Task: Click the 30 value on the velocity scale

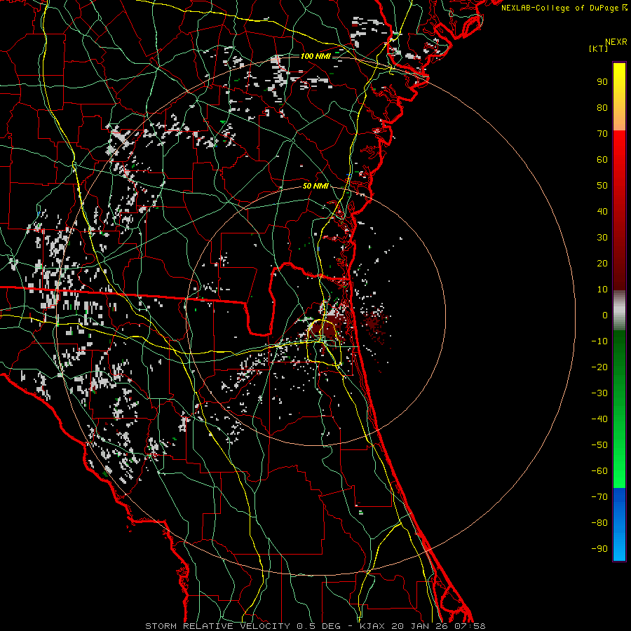Action: pos(602,238)
